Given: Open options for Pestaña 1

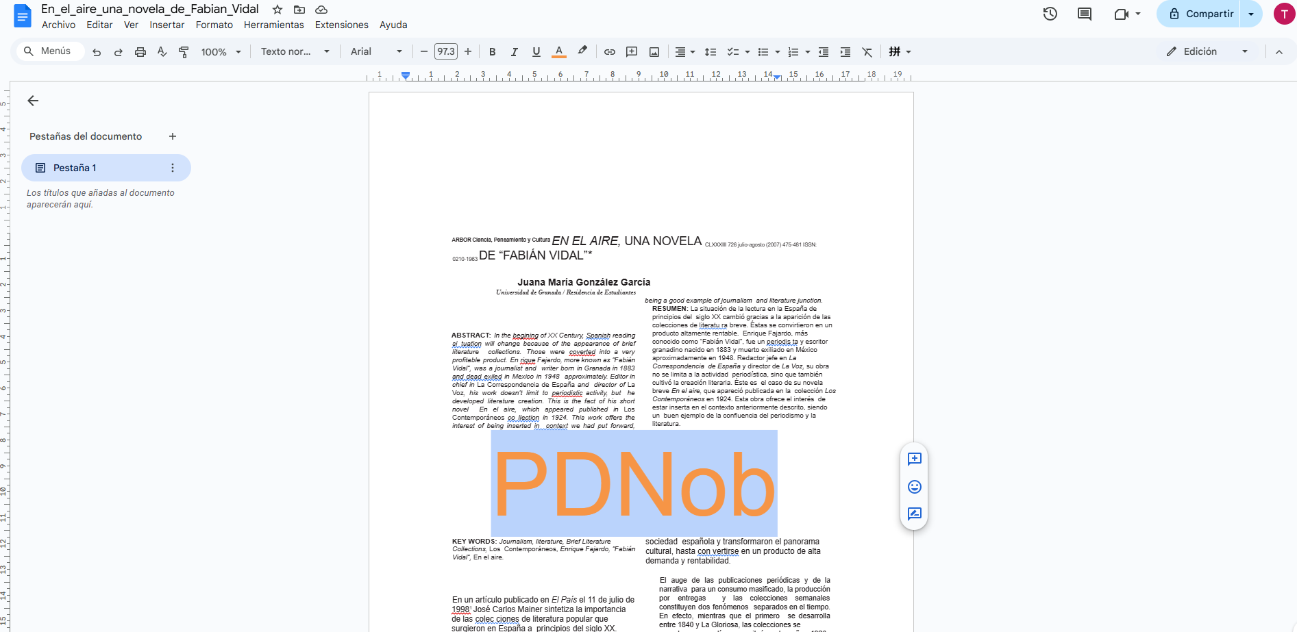Looking at the screenshot, I should coord(173,168).
